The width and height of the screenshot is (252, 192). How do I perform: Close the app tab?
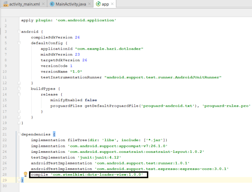[x=112, y=4]
